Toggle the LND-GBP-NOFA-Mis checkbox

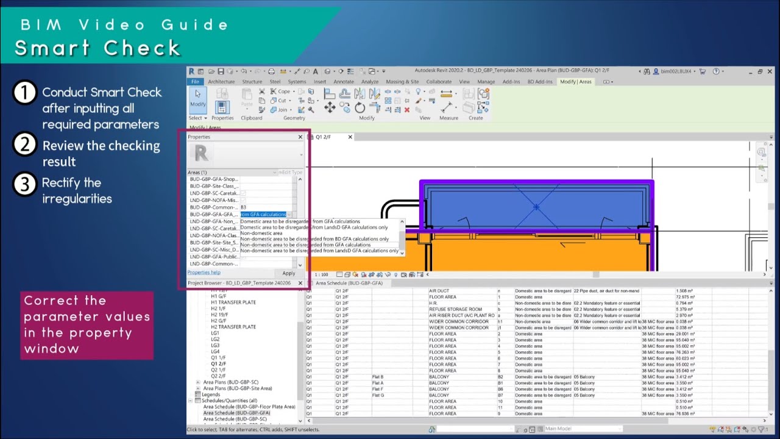tap(243, 200)
